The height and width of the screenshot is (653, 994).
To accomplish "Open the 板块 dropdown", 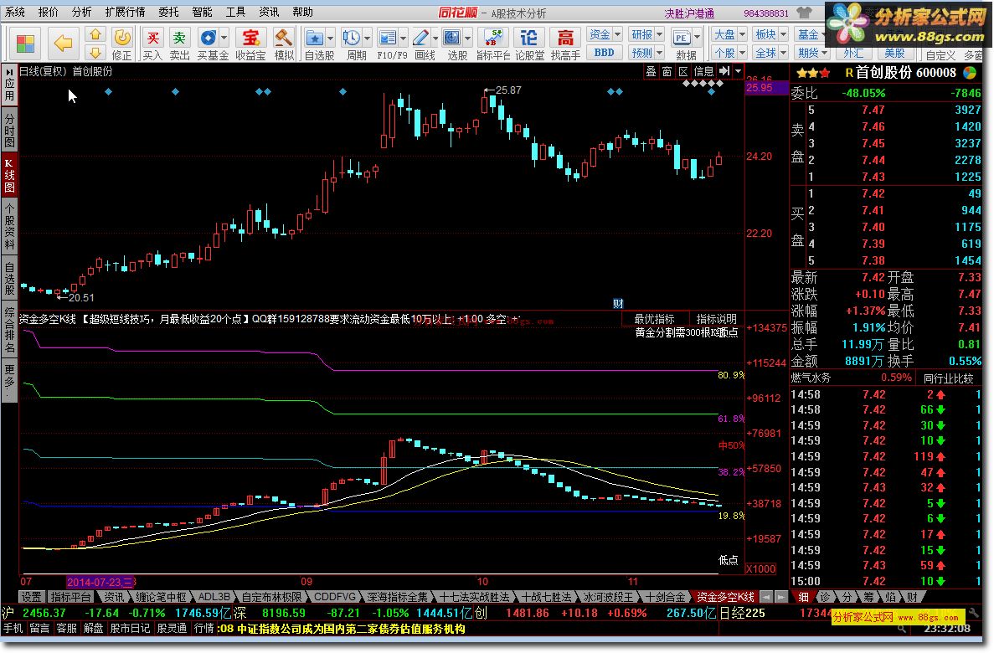I will click(770, 34).
